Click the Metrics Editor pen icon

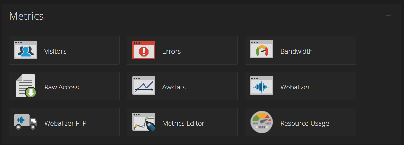pyautogui.click(x=144, y=122)
